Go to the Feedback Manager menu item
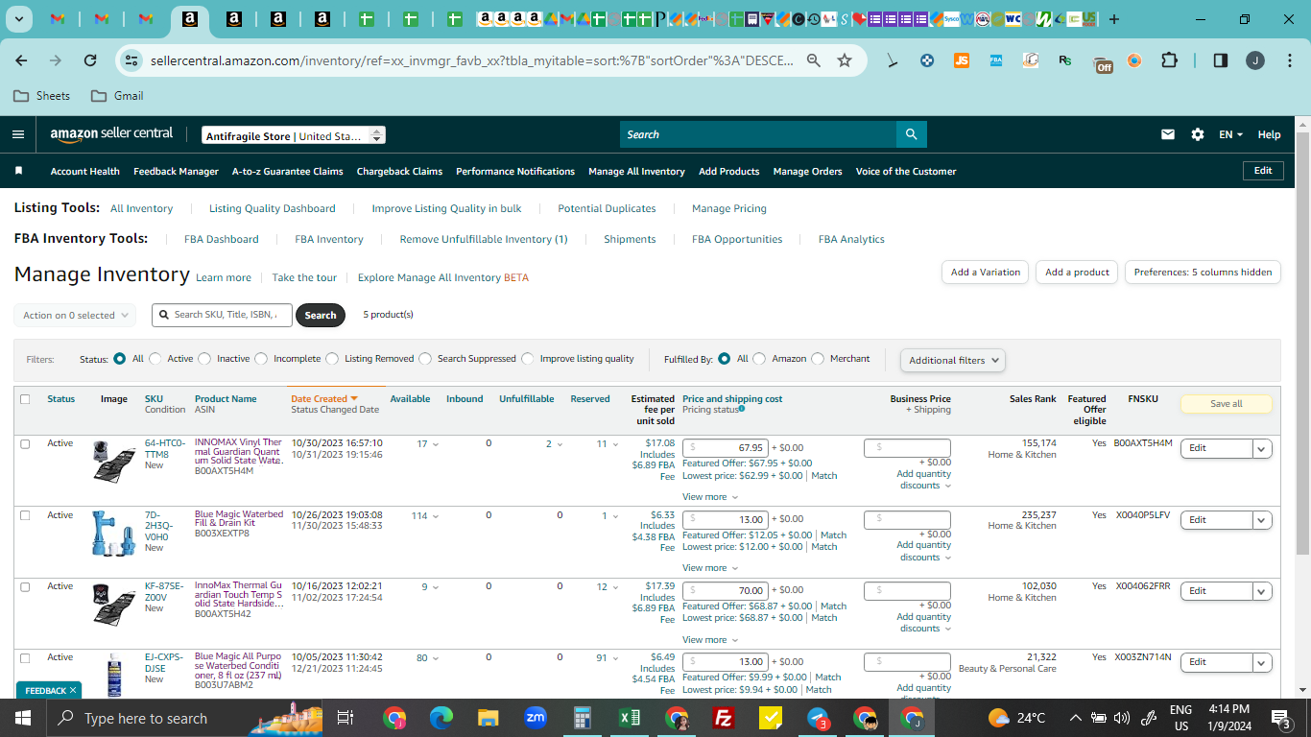The height and width of the screenshot is (737, 1311). click(x=176, y=171)
